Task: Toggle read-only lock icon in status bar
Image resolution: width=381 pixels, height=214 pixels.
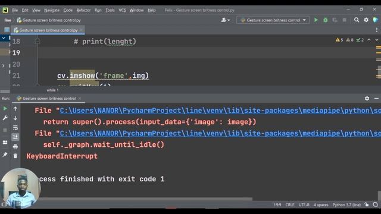Action: point(367,204)
